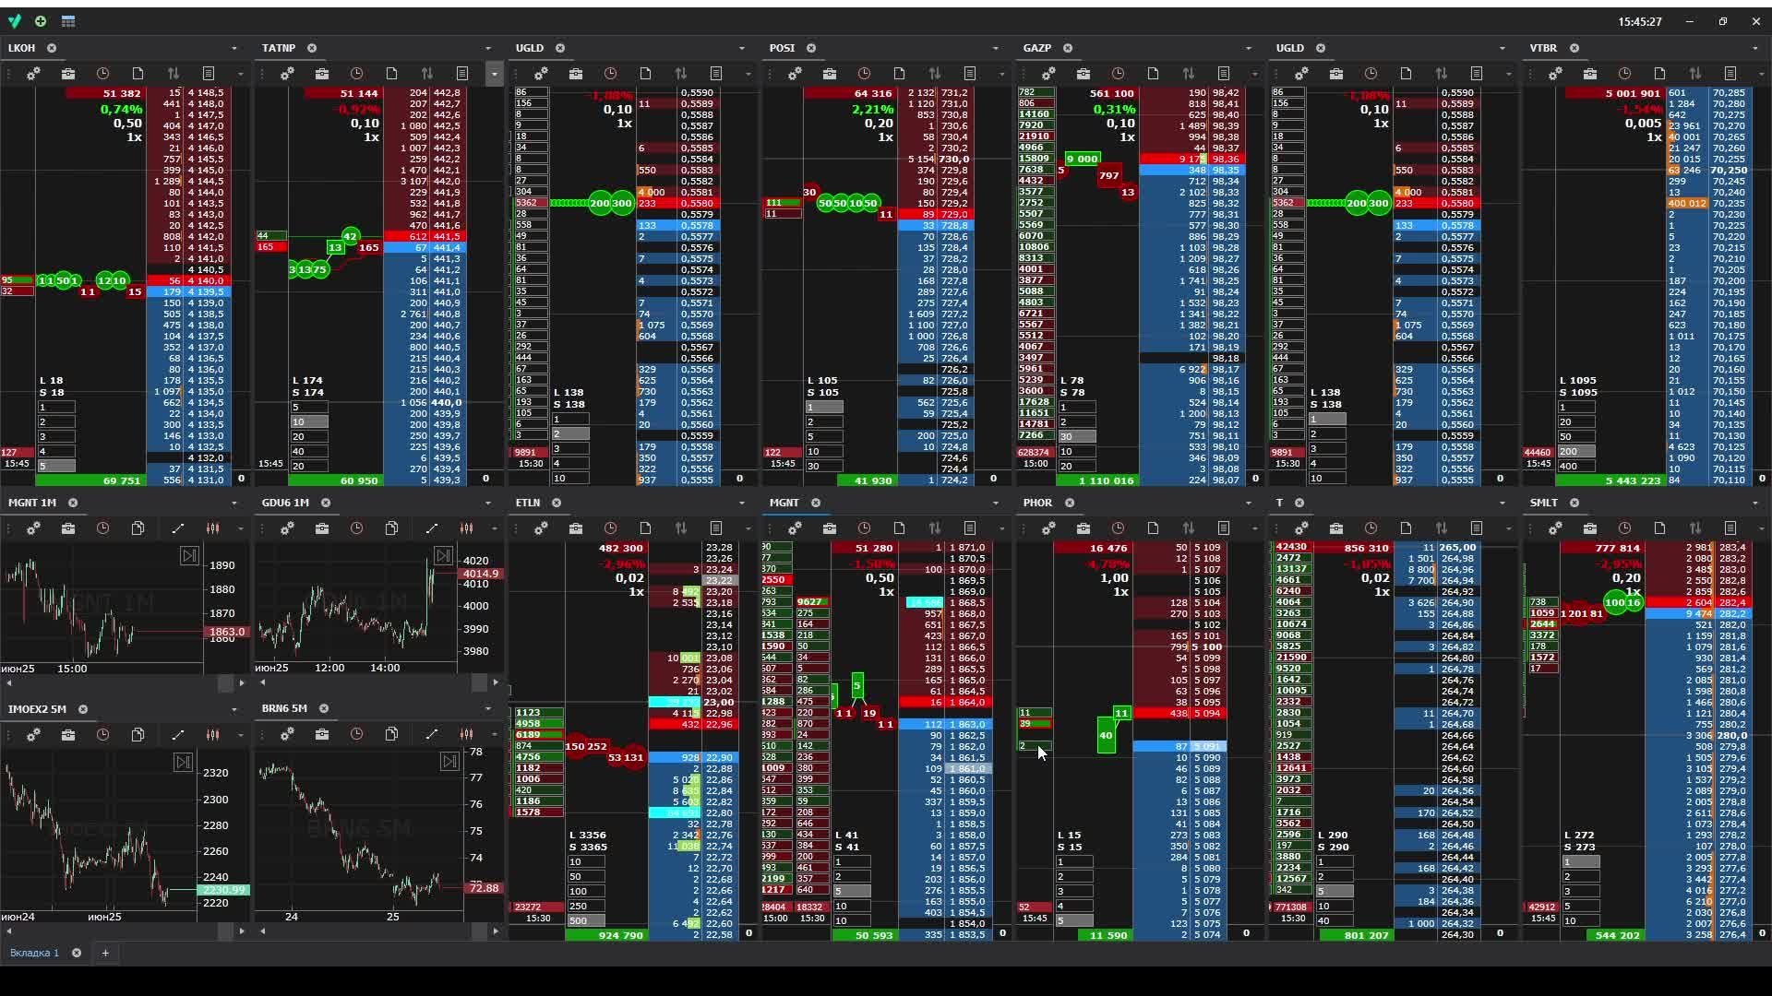Click the clock icon in LKOH panel
1772x996 pixels.
[102, 74]
